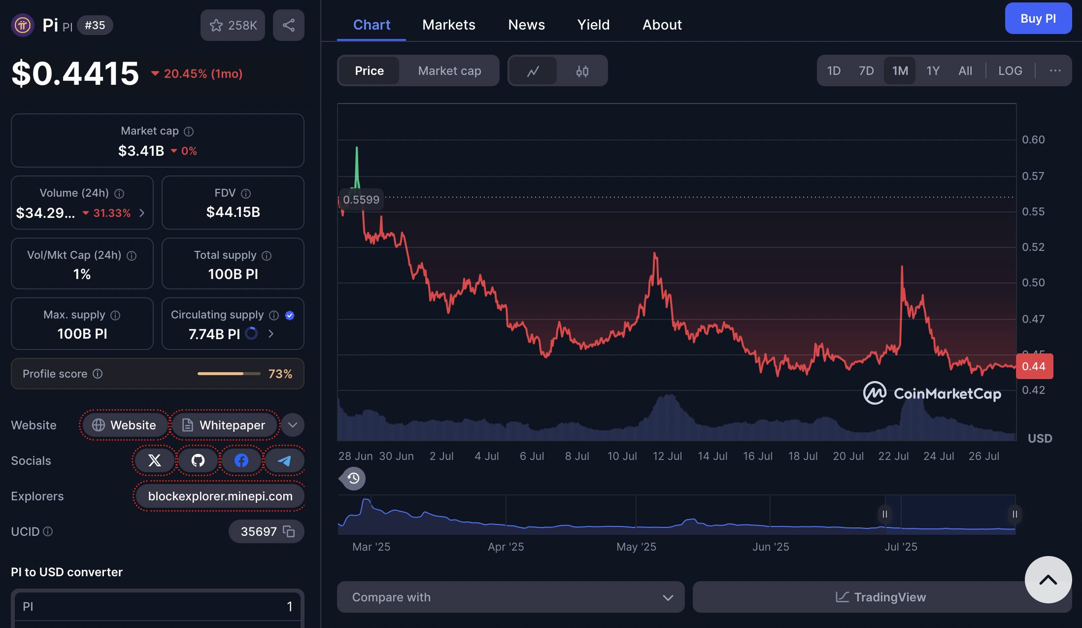1082x628 pixels.
Task: Click the Total supply info icon
Action: (x=267, y=255)
